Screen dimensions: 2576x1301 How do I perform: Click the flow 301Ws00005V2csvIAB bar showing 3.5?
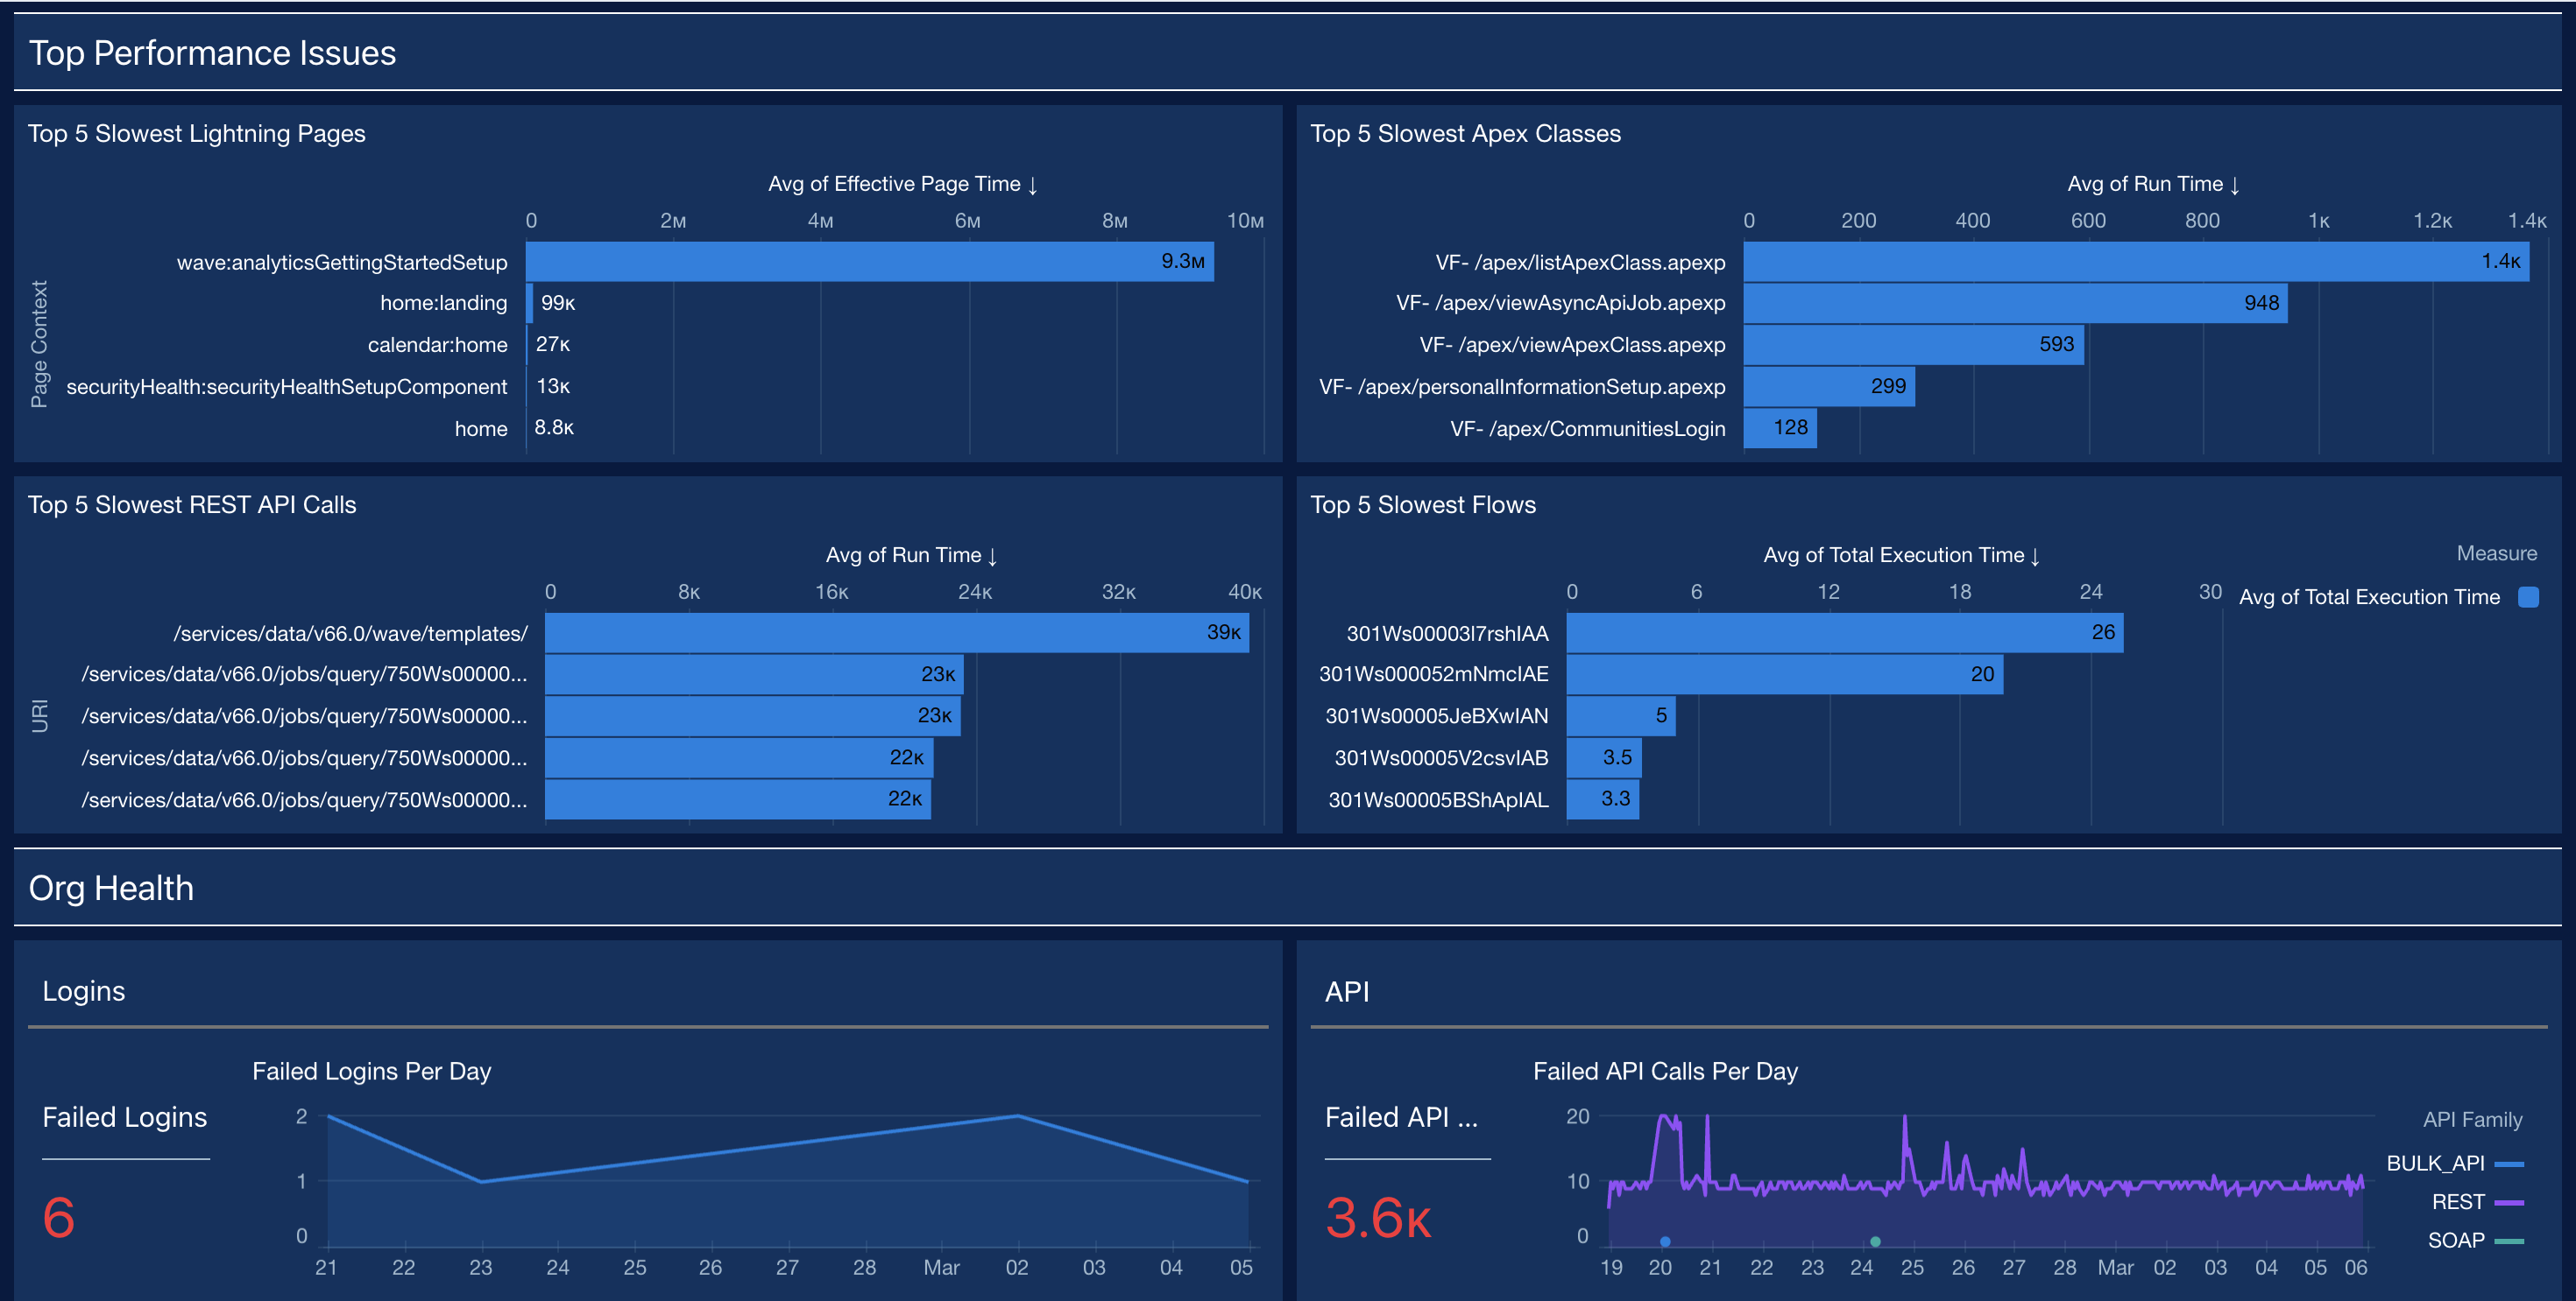1604,757
